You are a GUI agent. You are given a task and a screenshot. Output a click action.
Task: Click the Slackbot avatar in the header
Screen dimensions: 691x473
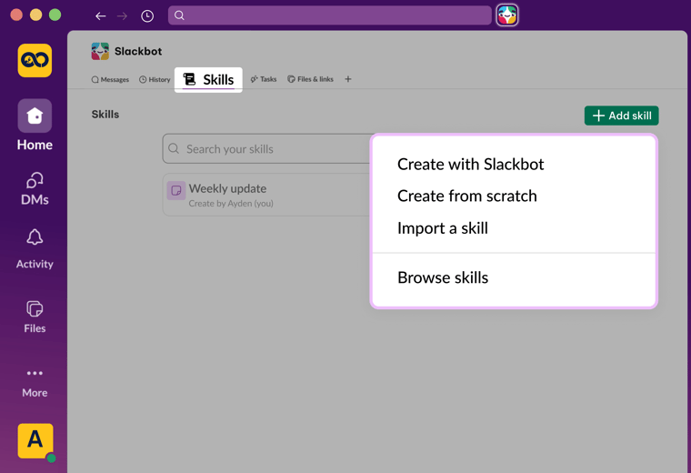click(x=100, y=51)
